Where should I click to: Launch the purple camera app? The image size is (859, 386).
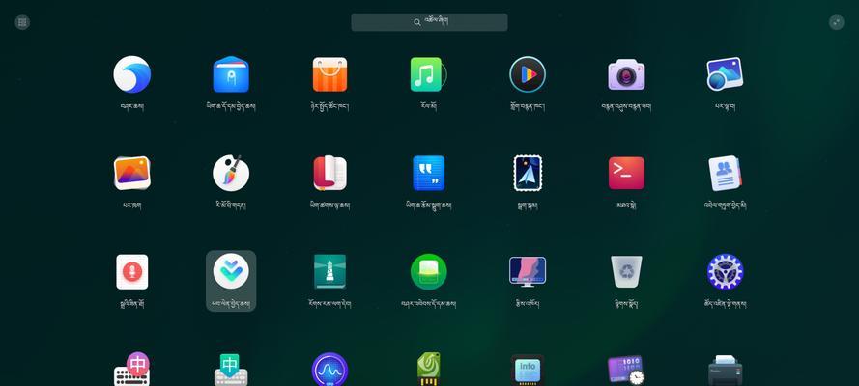[626, 74]
